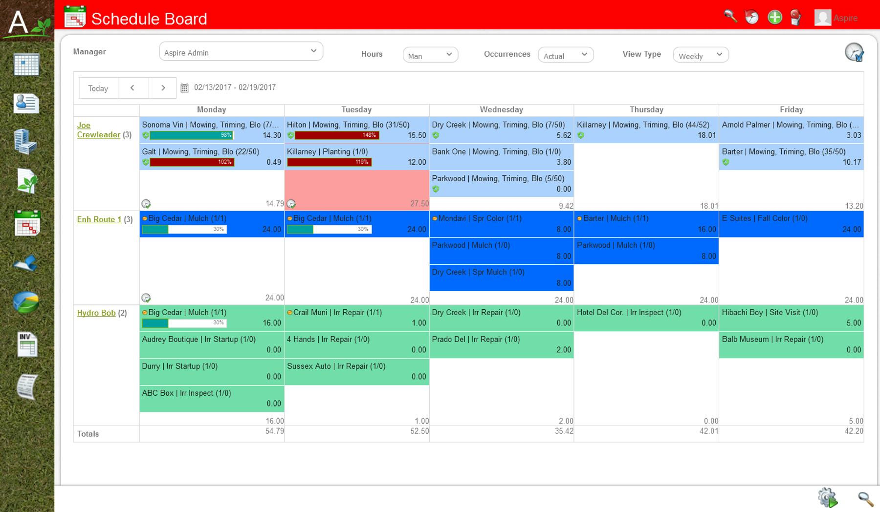This screenshot has height=512, width=880.
Task: Open the calendar grid sidebar icon
Action: pyautogui.click(x=26, y=64)
